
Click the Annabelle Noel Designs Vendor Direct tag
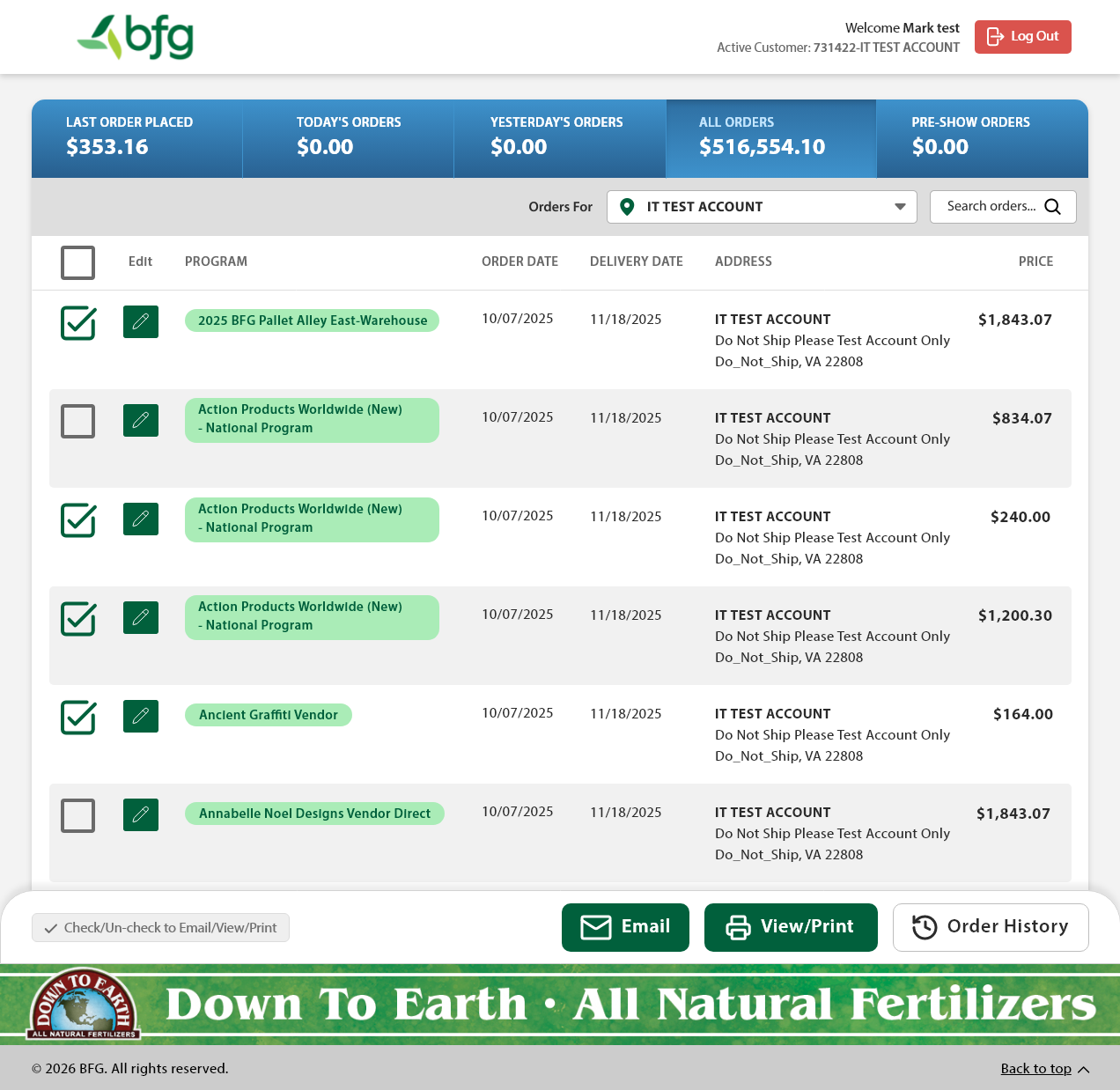pyautogui.click(x=314, y=814)
